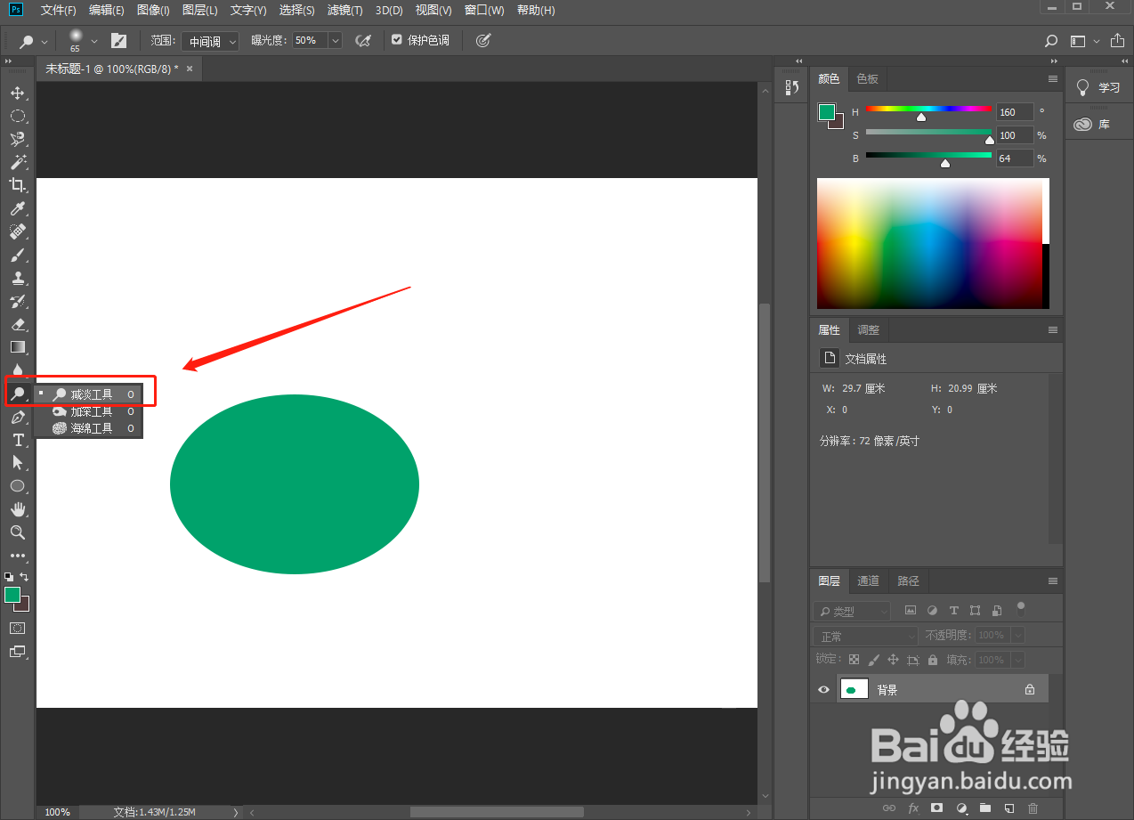Select the Eraser tool
The width and height of the screenshot is (1134, 820).
tap(17, 324)
